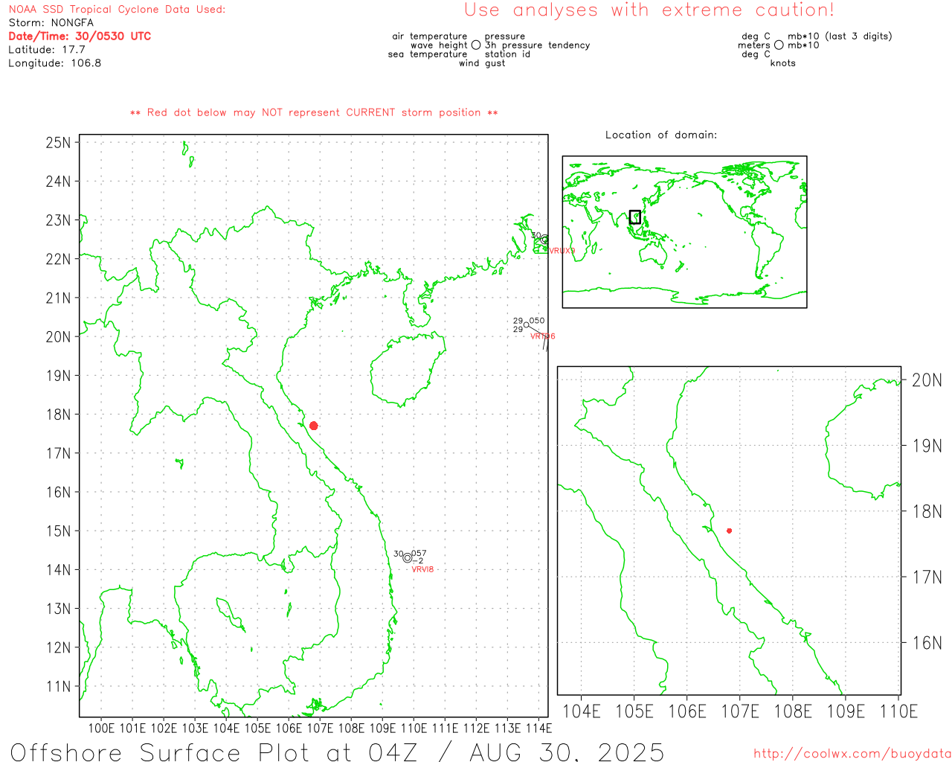Click the 'Longitude: 106.8' line

[x=55, y=63]
